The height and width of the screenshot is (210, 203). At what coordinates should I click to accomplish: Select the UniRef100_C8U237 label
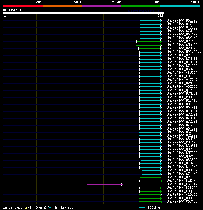[182, 139]
